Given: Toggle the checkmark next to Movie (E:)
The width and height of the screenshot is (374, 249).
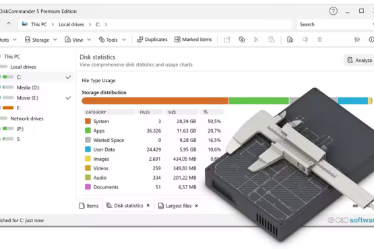Looking at the screenshot, I should [x=68, y=98].
